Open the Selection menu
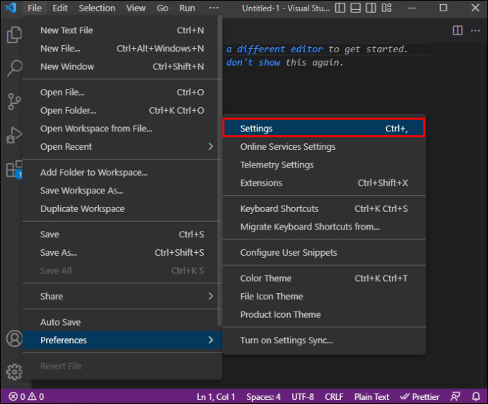Image resolution: width=488 pixels, height=404 pixels. point(97,8)
